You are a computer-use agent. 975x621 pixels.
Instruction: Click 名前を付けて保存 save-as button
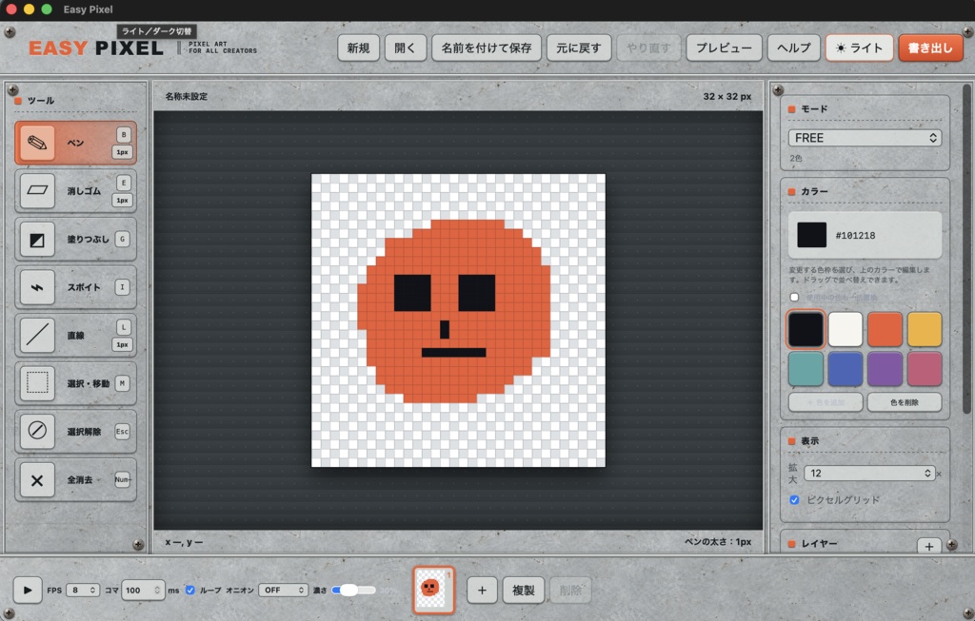coord(487,48)
